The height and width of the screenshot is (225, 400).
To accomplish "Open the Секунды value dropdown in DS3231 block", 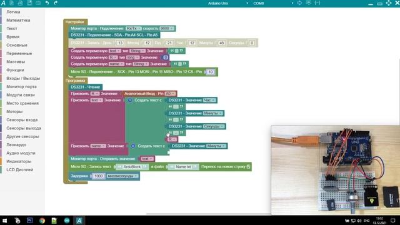I will coord(214,126).
